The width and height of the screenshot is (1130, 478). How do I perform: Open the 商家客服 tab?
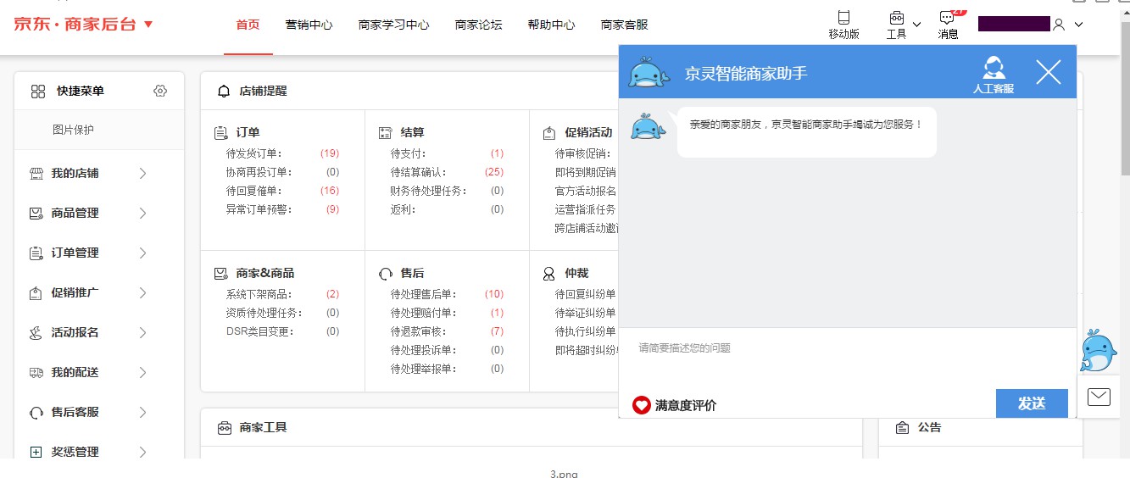[624, 25]
